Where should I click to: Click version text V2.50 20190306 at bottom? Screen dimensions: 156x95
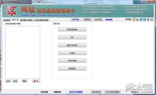click(147, 92)
